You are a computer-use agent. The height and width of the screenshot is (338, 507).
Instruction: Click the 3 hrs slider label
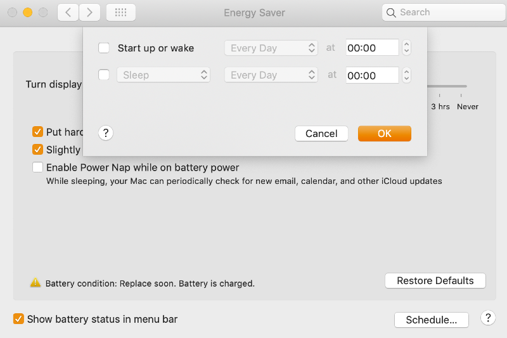click(440, 107)
